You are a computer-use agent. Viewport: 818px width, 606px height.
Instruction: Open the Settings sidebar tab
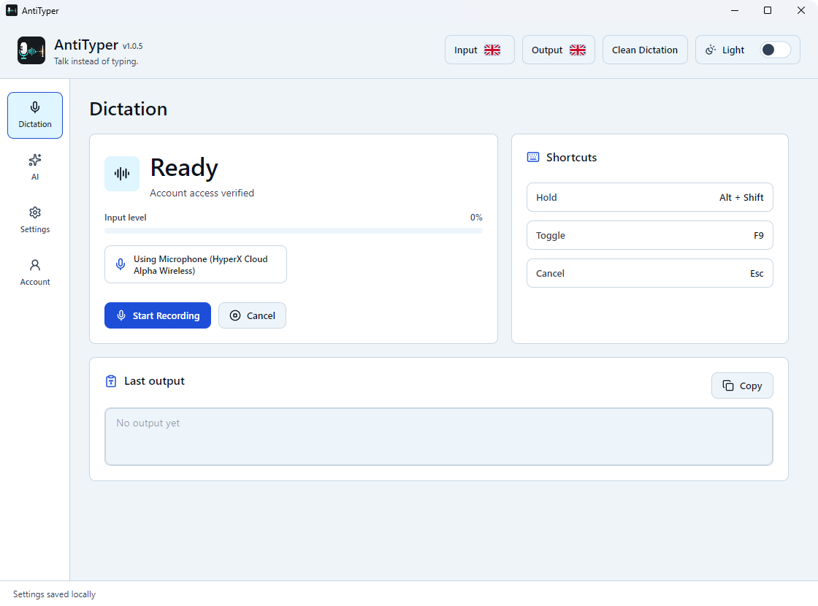coord(35,220)
